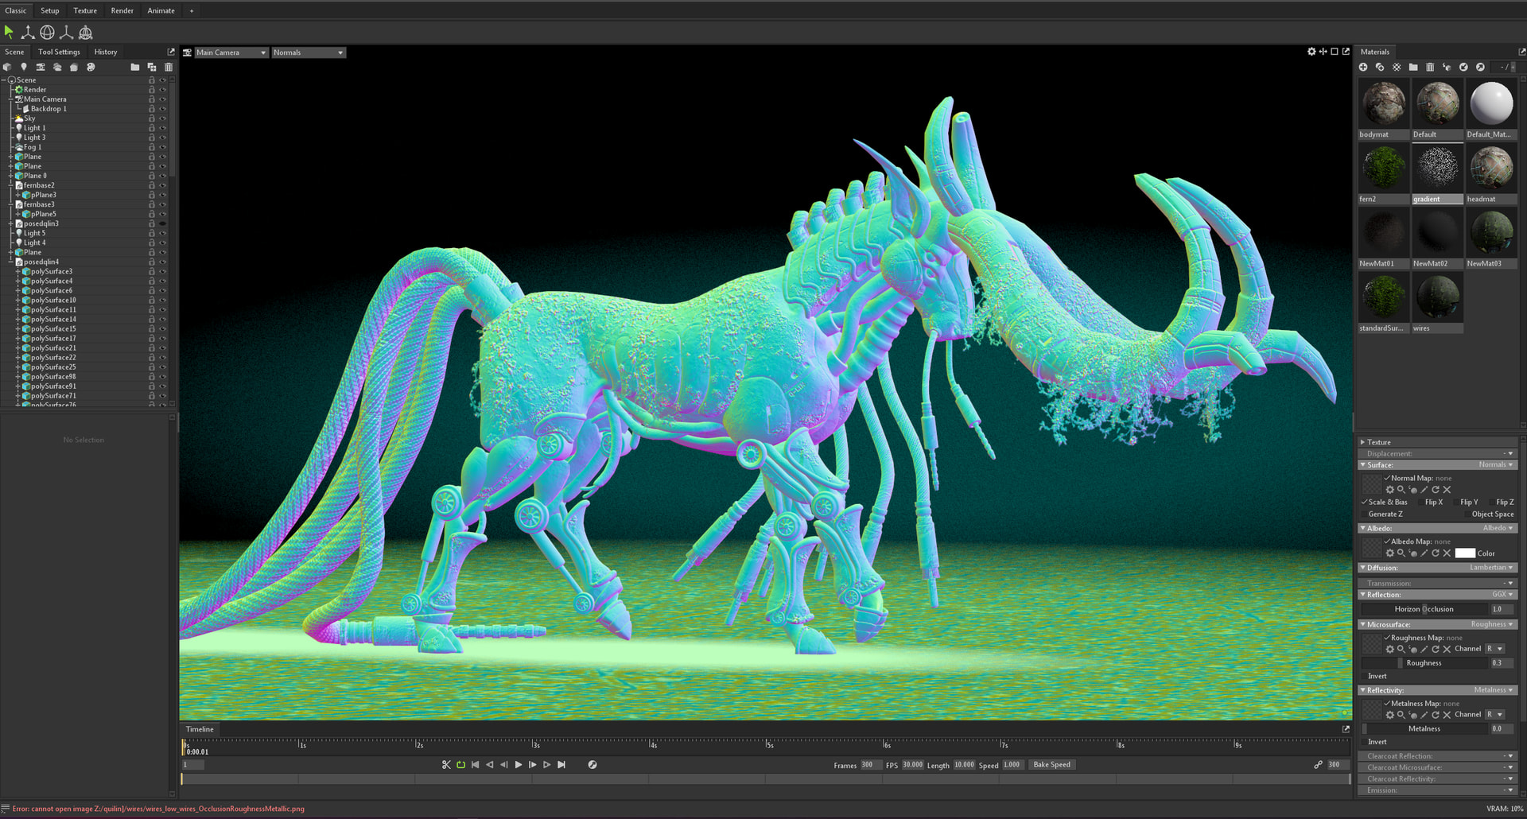Toggle the Object Space checkbox
Screen dimensions: 1527x819
[1467, 514]
